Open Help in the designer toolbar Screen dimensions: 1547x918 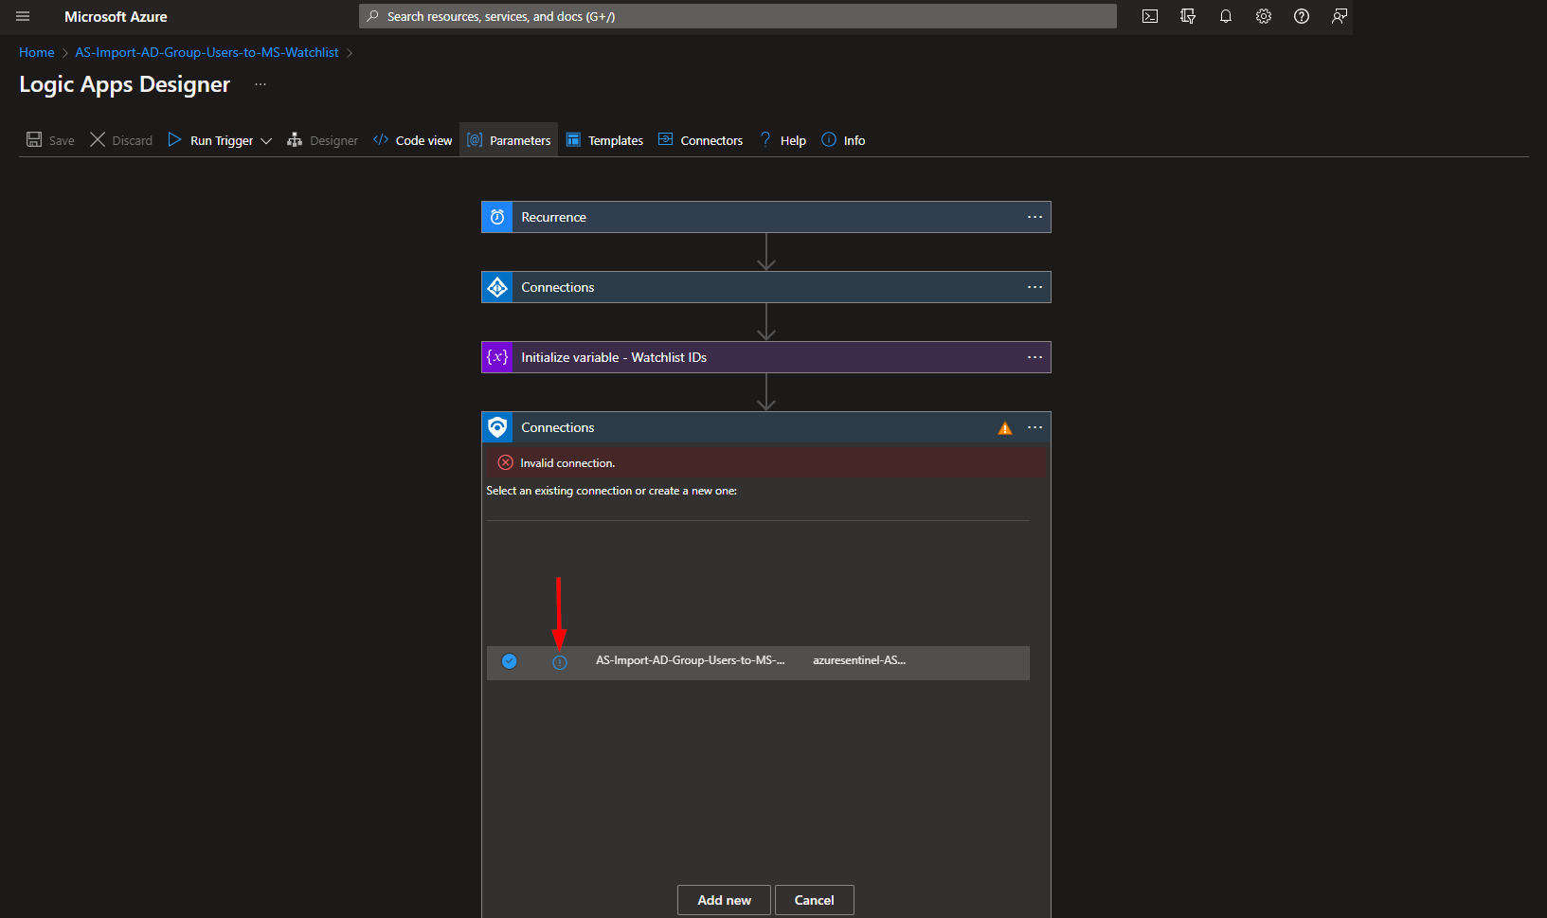click(x=782, y=140)
